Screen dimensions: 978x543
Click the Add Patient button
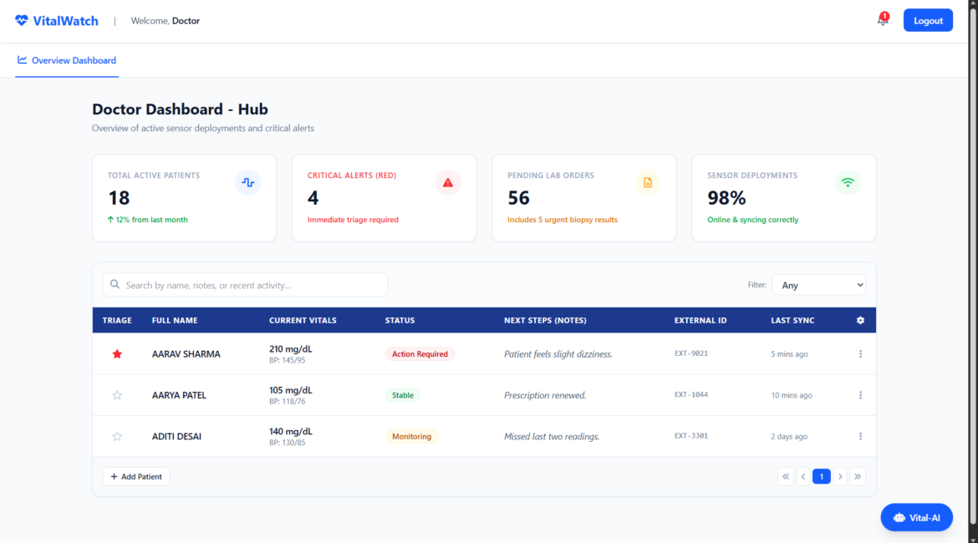point(136,476)
